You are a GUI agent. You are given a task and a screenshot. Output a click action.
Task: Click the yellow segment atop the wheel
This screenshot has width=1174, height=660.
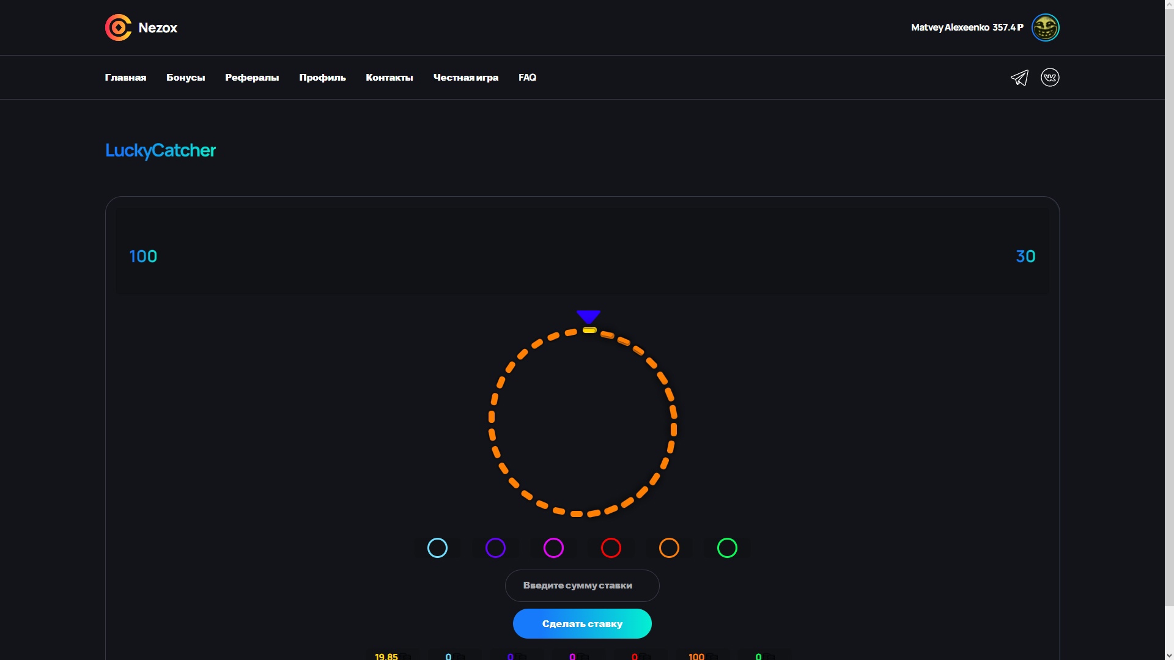pos(589,330)
